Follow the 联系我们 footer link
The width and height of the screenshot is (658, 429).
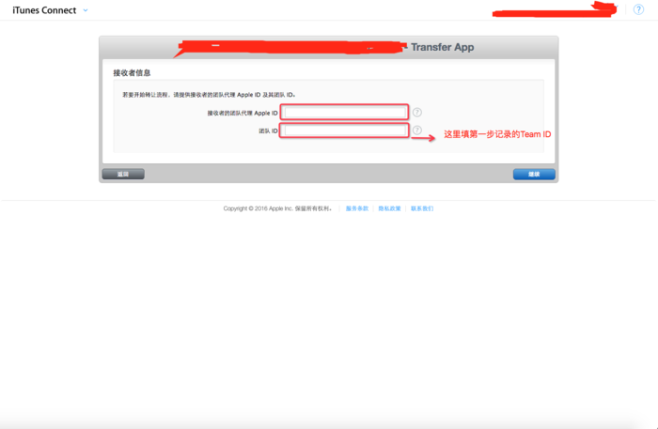click(x=421, y=208)
